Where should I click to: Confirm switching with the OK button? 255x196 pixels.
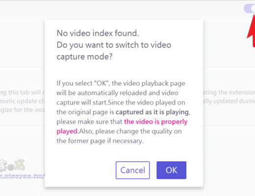pyautogui.click(x=171, y=170)
